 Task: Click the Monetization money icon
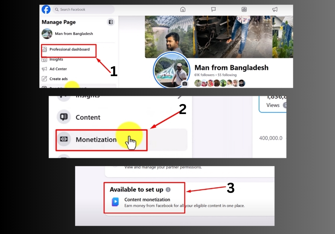click(x=64, y=139)
